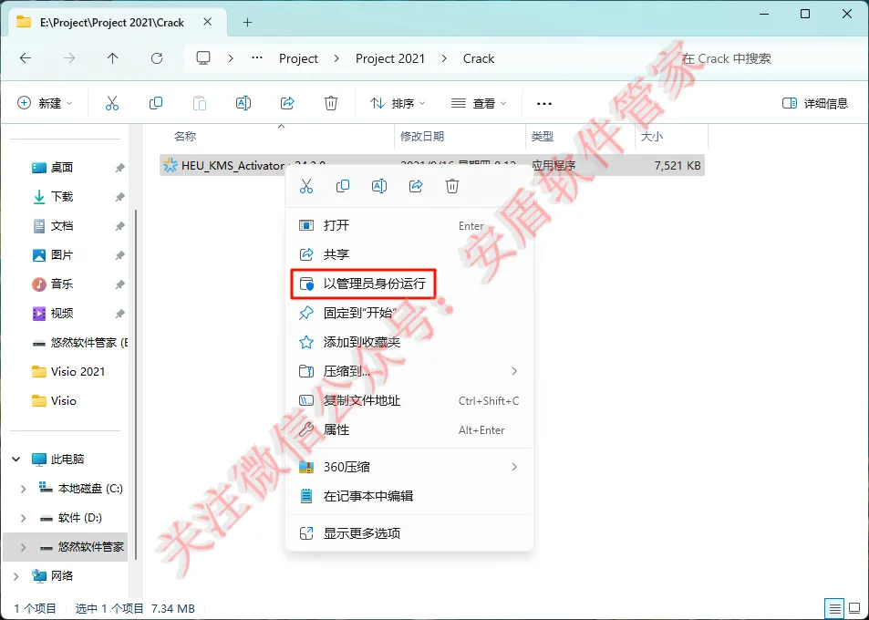
Task: Click the Project breadcrumb in the address bar
Action: click(298, 58)
